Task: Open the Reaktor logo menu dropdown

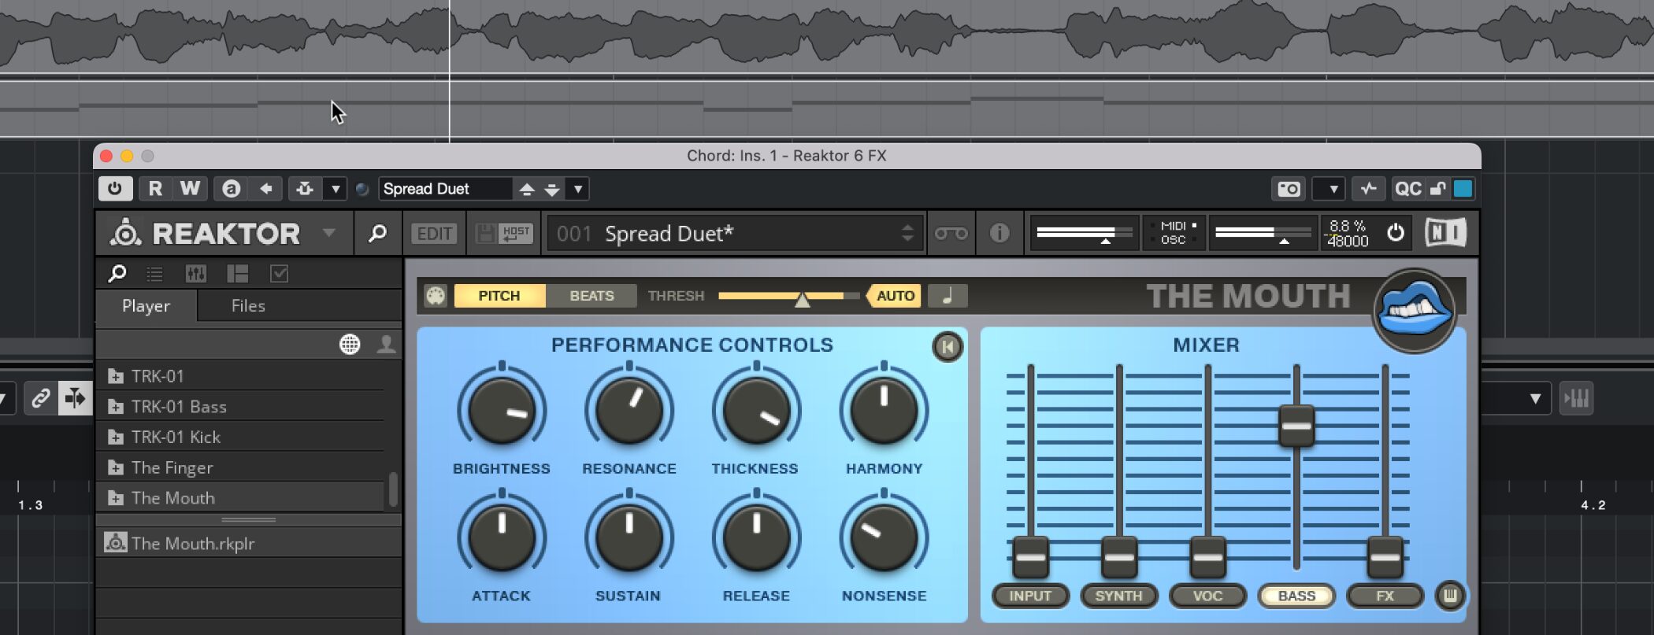Action: pos(328,233)
